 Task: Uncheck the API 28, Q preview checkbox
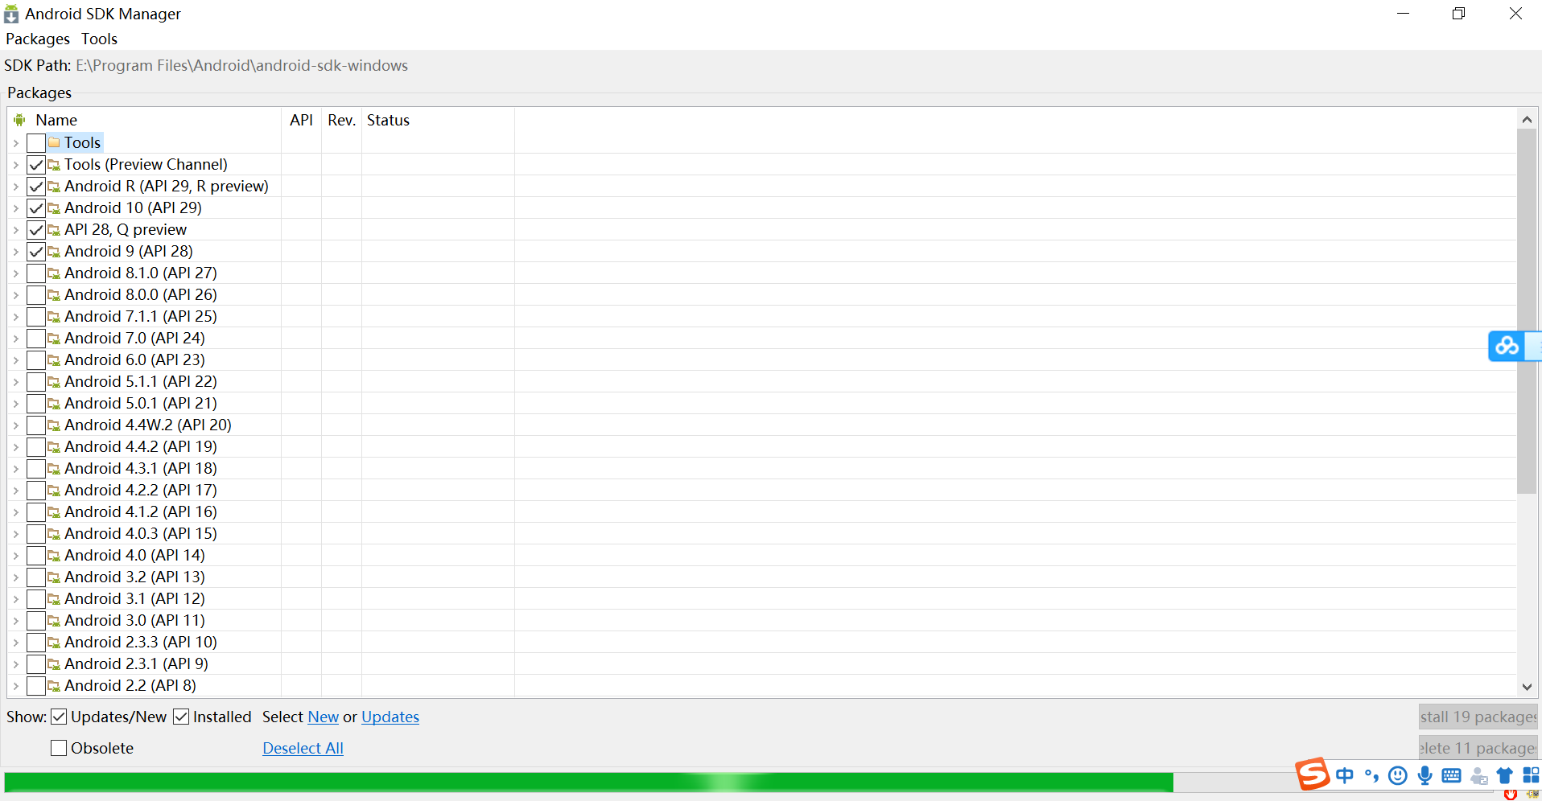tap(36, 230)
